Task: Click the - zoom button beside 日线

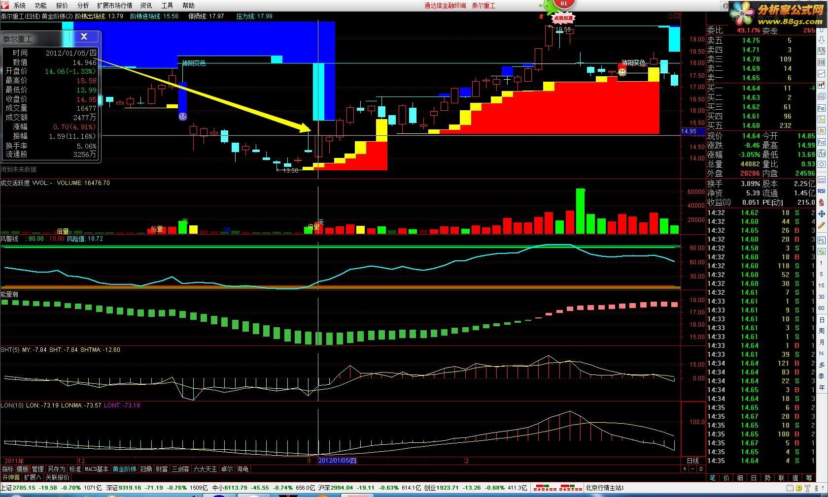Action: point(693,469)
